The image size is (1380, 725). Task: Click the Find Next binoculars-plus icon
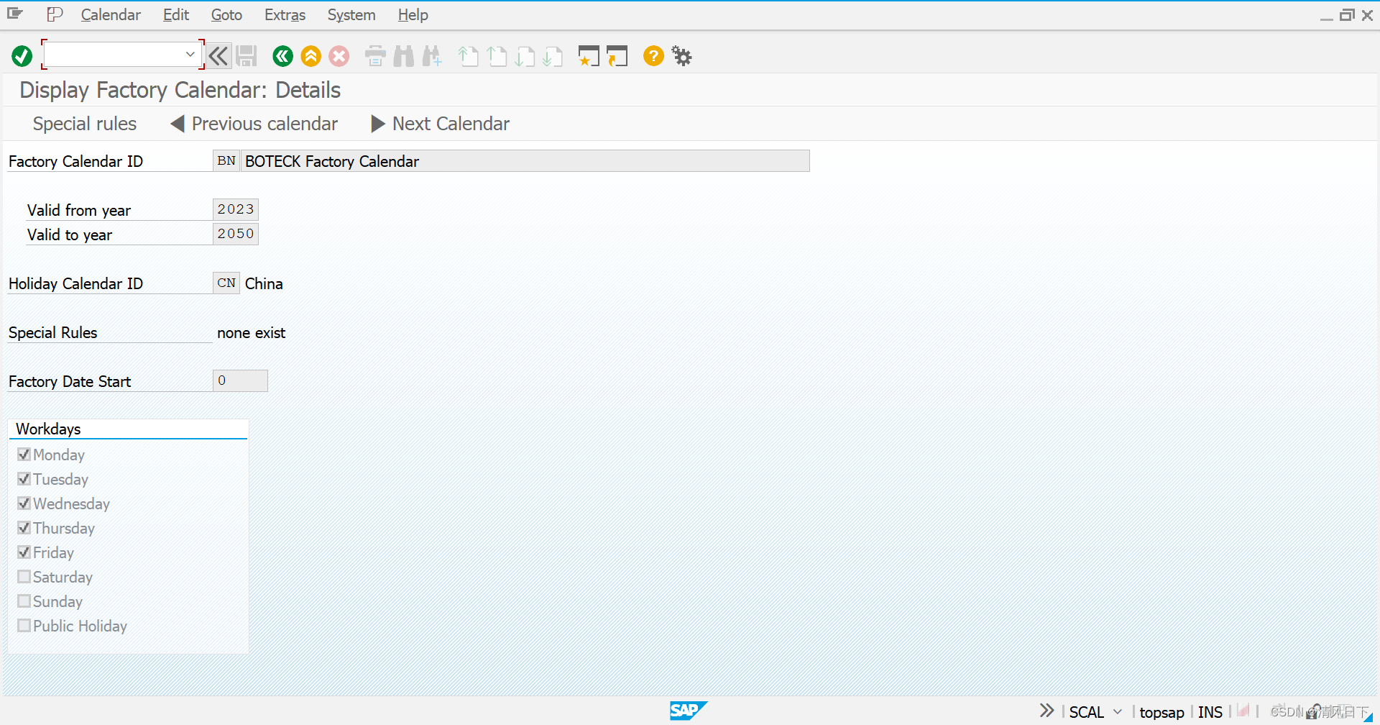(x=432, y=55)
